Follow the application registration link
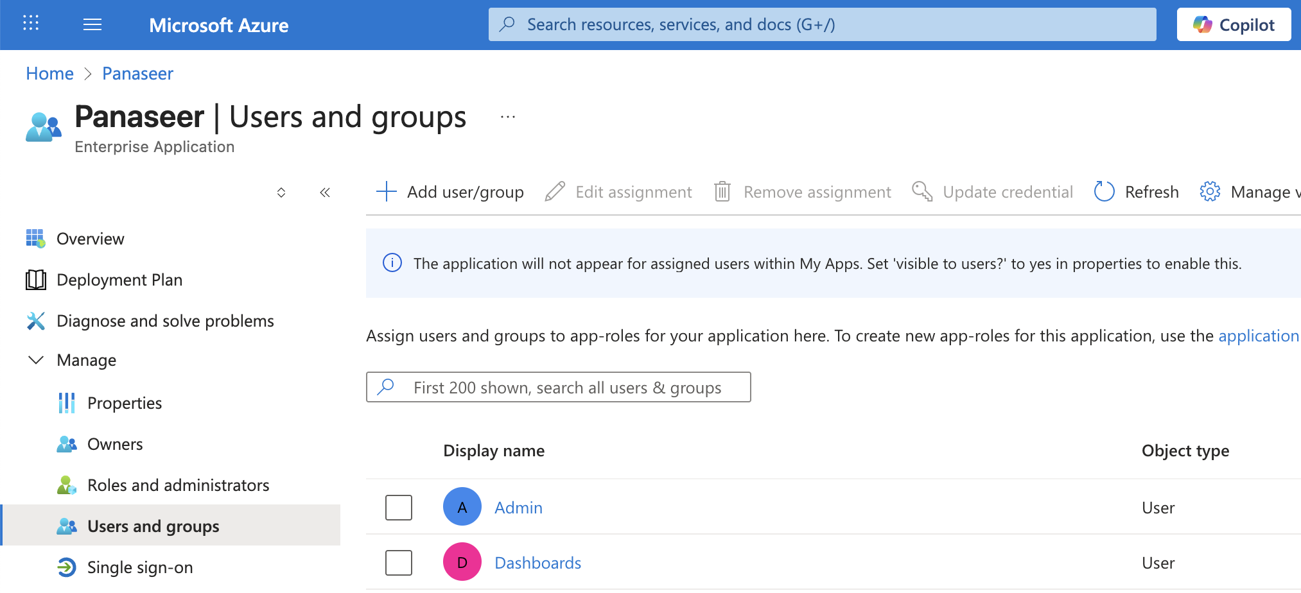 1259,336
